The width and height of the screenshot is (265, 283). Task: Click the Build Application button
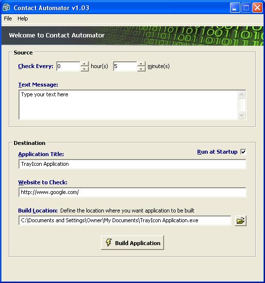click(x=132, y=243)
